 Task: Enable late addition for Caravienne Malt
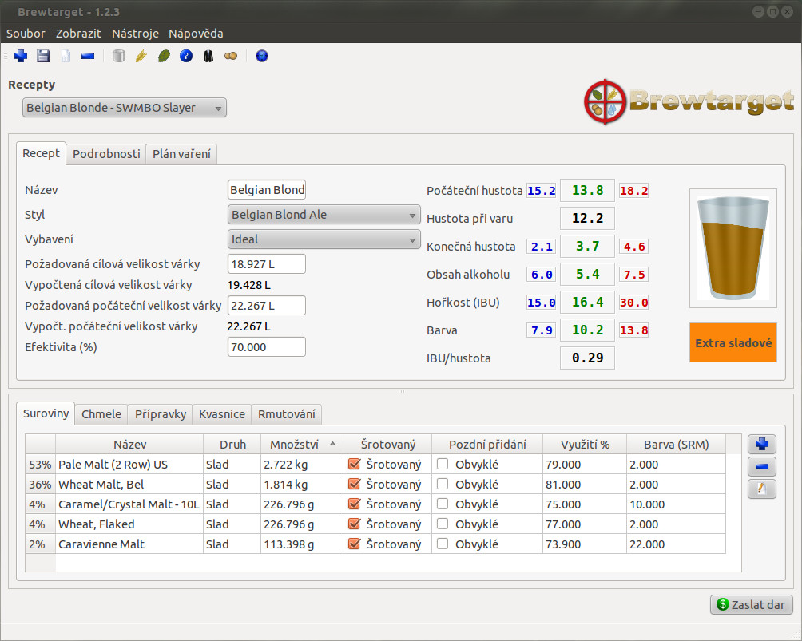click(x=443, y=544)
